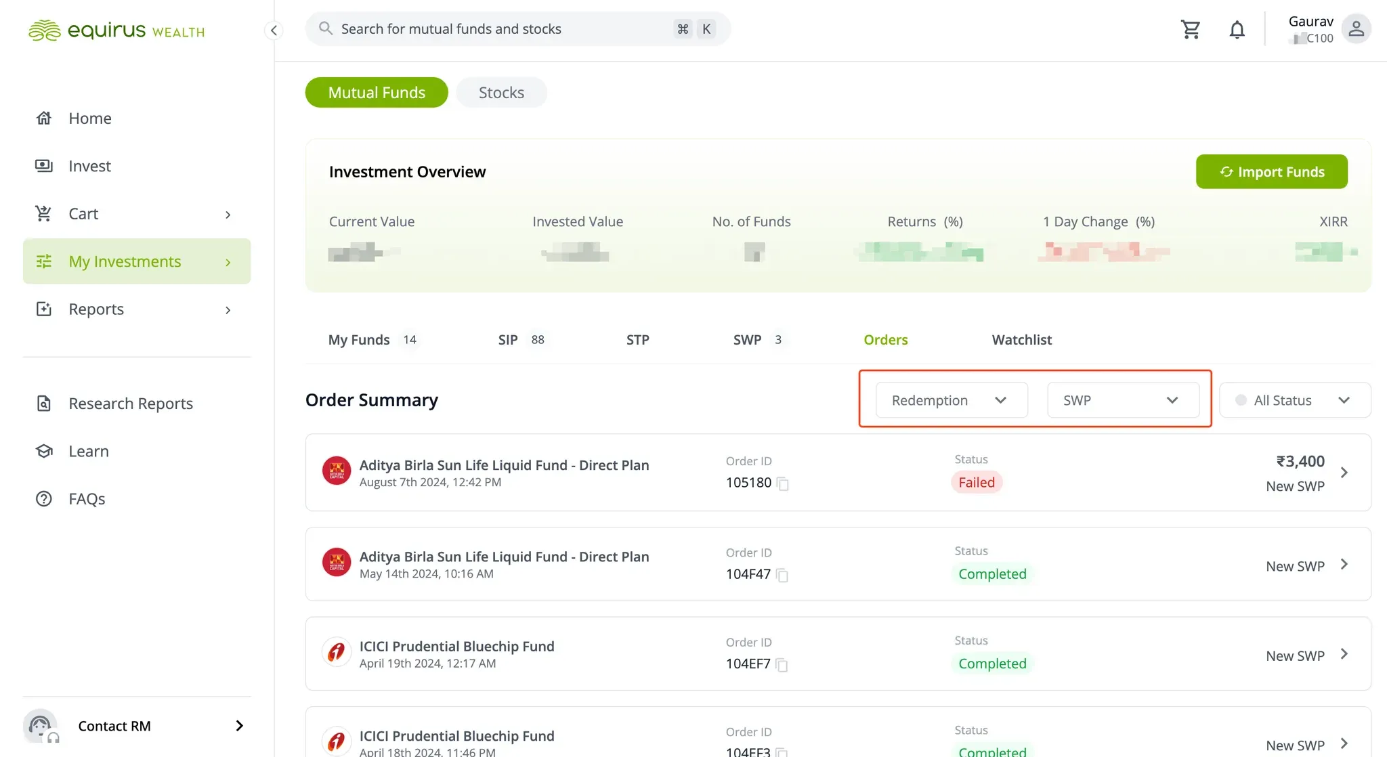Screen dimensions: 1387x757
Task: Switch to the Mutual Funds tab
Action: (x=377, y=92)
